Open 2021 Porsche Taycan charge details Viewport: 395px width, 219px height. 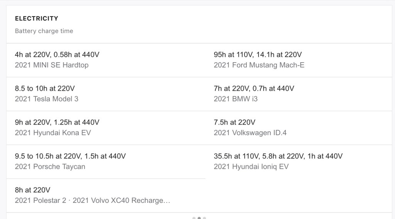[x=50, y=167]
